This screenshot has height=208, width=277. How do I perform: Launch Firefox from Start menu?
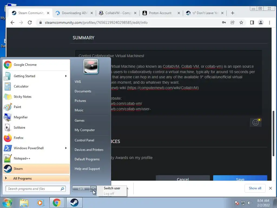pyautogui.click(x=36, y=138)
